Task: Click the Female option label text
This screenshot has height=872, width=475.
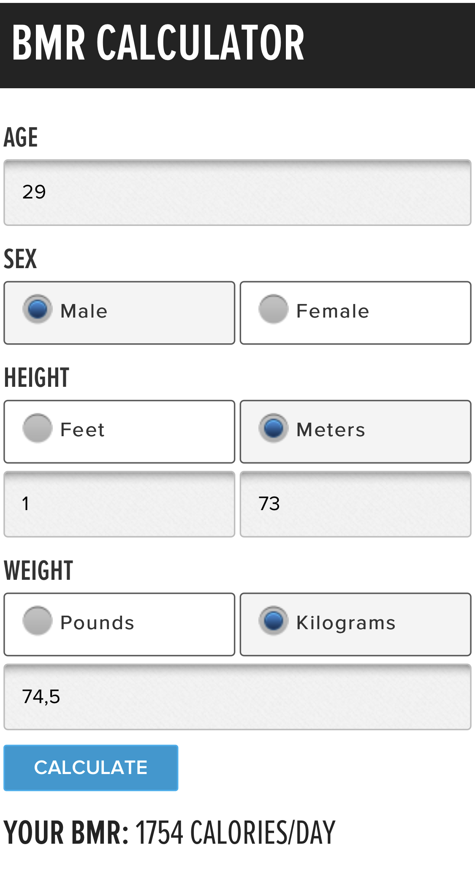Action: (x=333, y=311)
